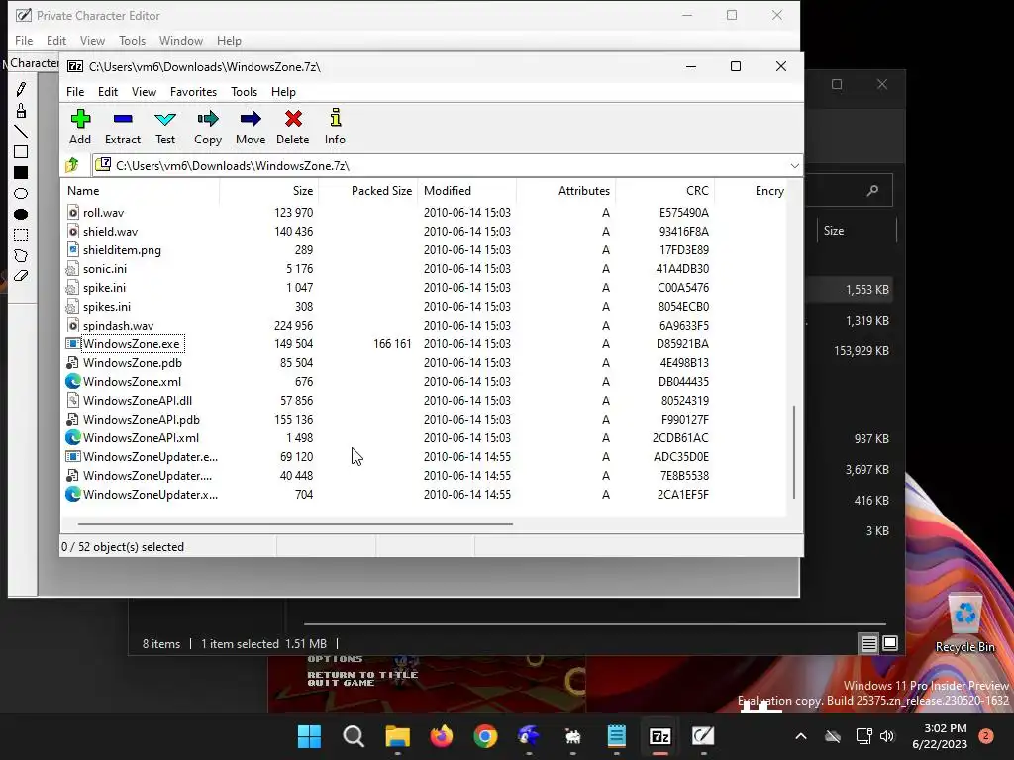
Task: Sort by CRC column header
Action: coord(664,191)
